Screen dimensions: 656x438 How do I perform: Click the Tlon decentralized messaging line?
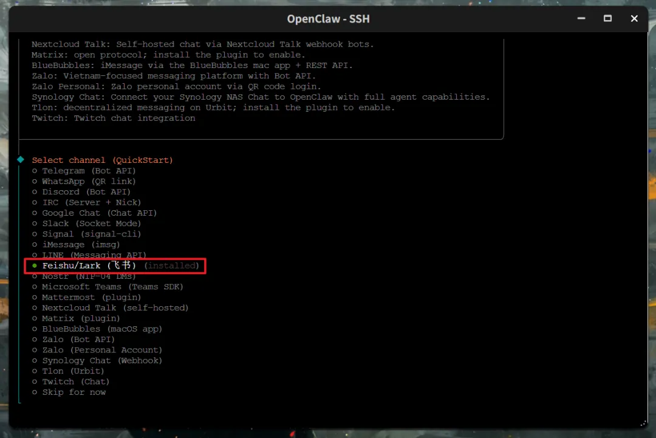213,108
